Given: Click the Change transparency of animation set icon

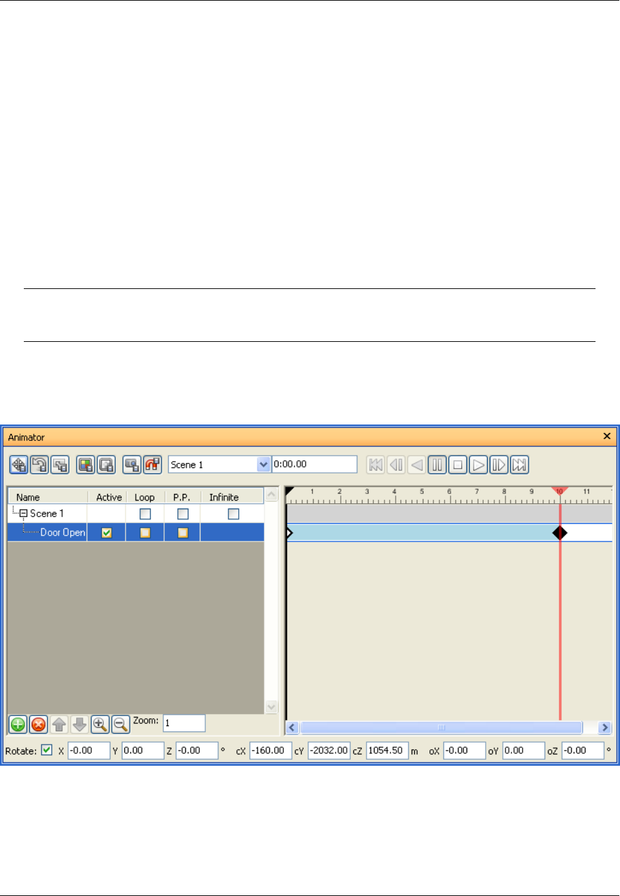Looking at the screenshot, I should 106,465.
